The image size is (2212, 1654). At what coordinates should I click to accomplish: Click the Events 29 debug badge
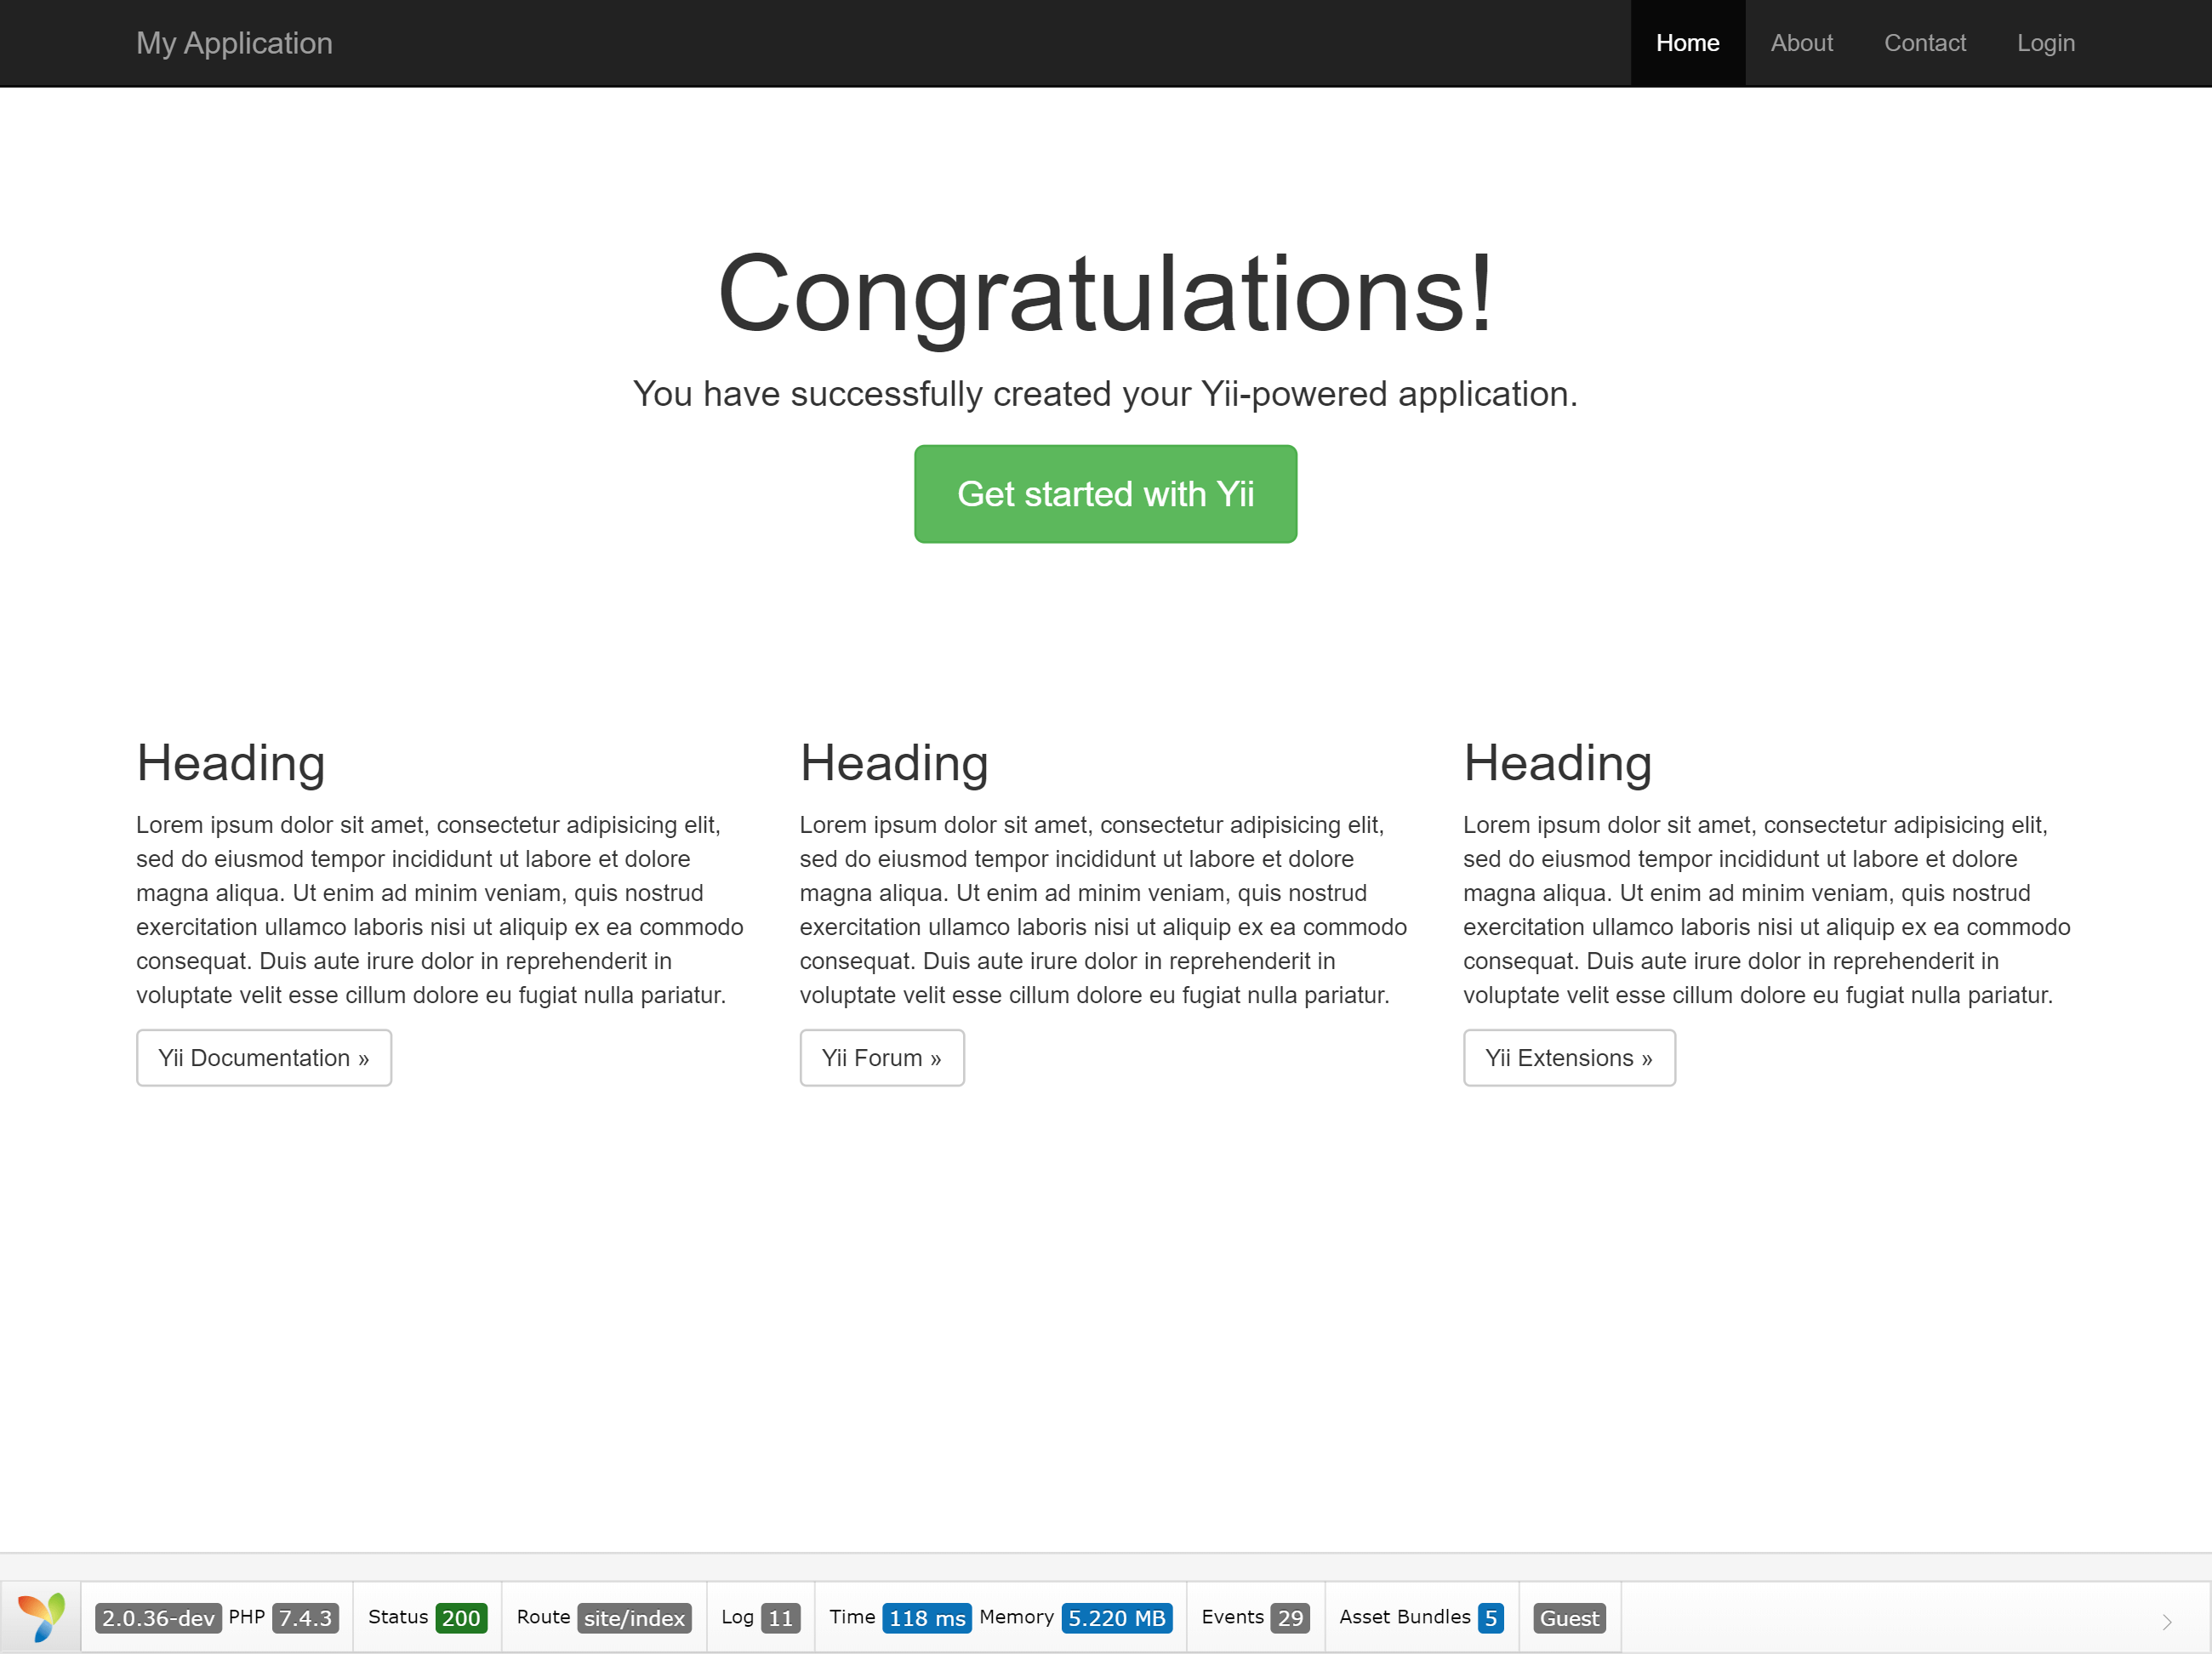click(1255, 1617)
